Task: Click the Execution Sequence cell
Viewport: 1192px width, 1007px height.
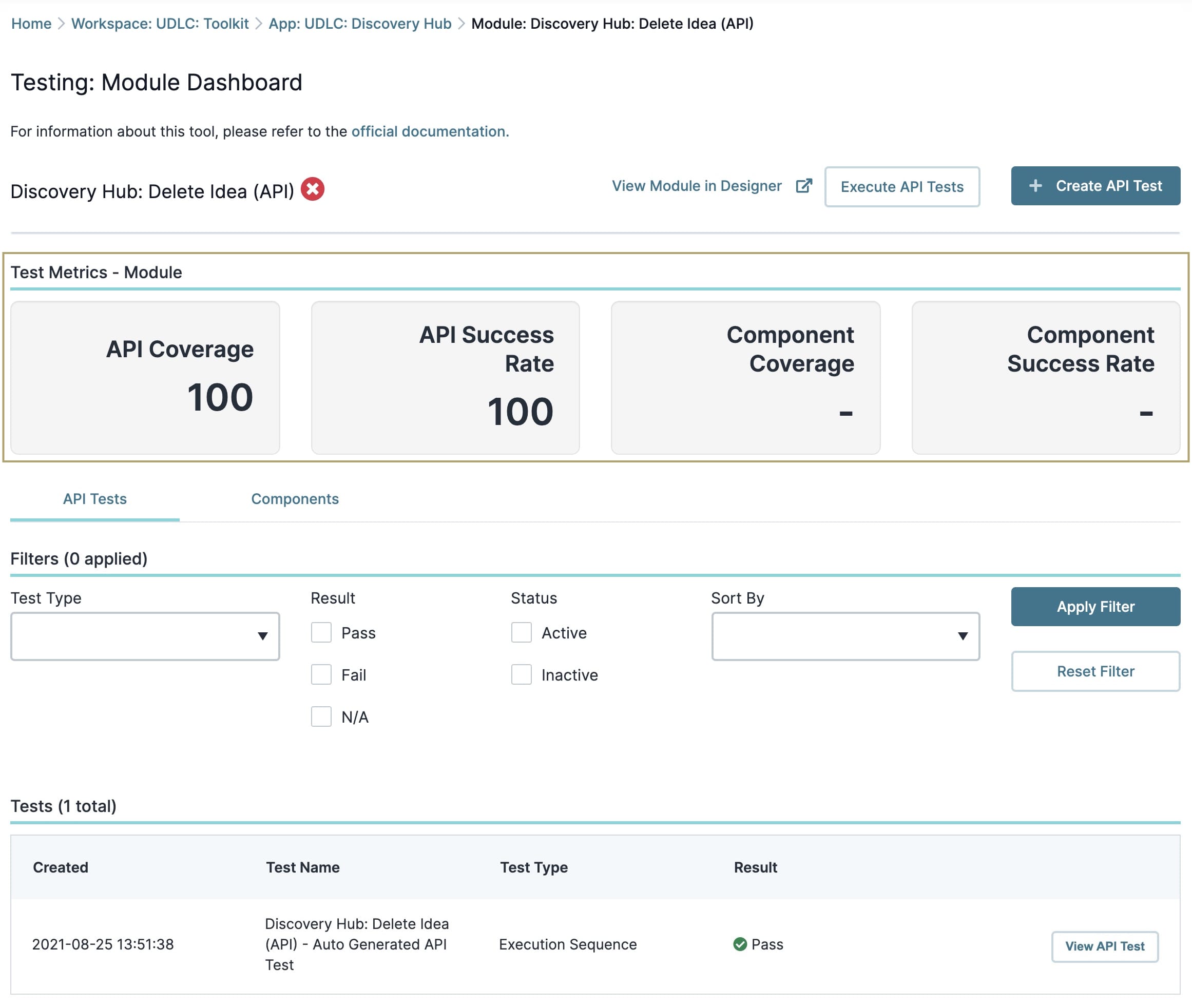Action: 568,944
